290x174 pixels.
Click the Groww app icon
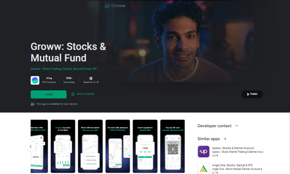pyautogui.click(x=35, y=80)
